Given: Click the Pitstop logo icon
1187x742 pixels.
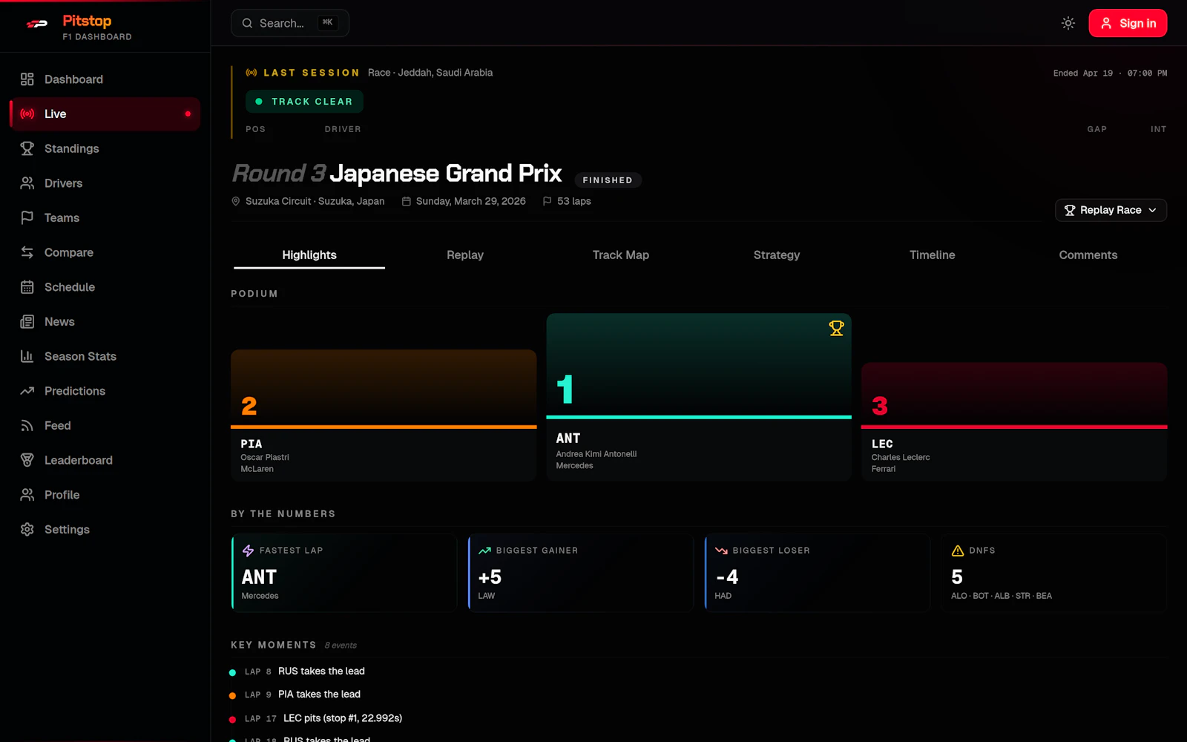Looking at the screenshot, I should click(x=37, y=24).
